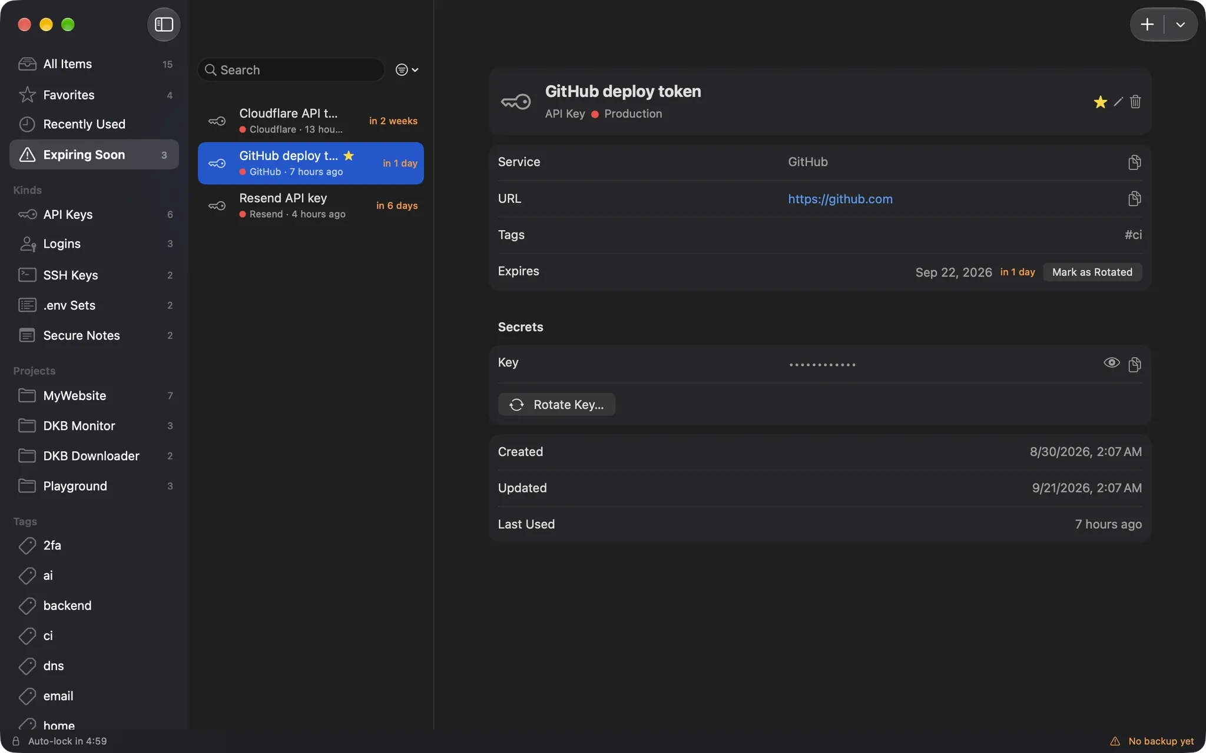Filter by Logins kind

tap(94, 244)
